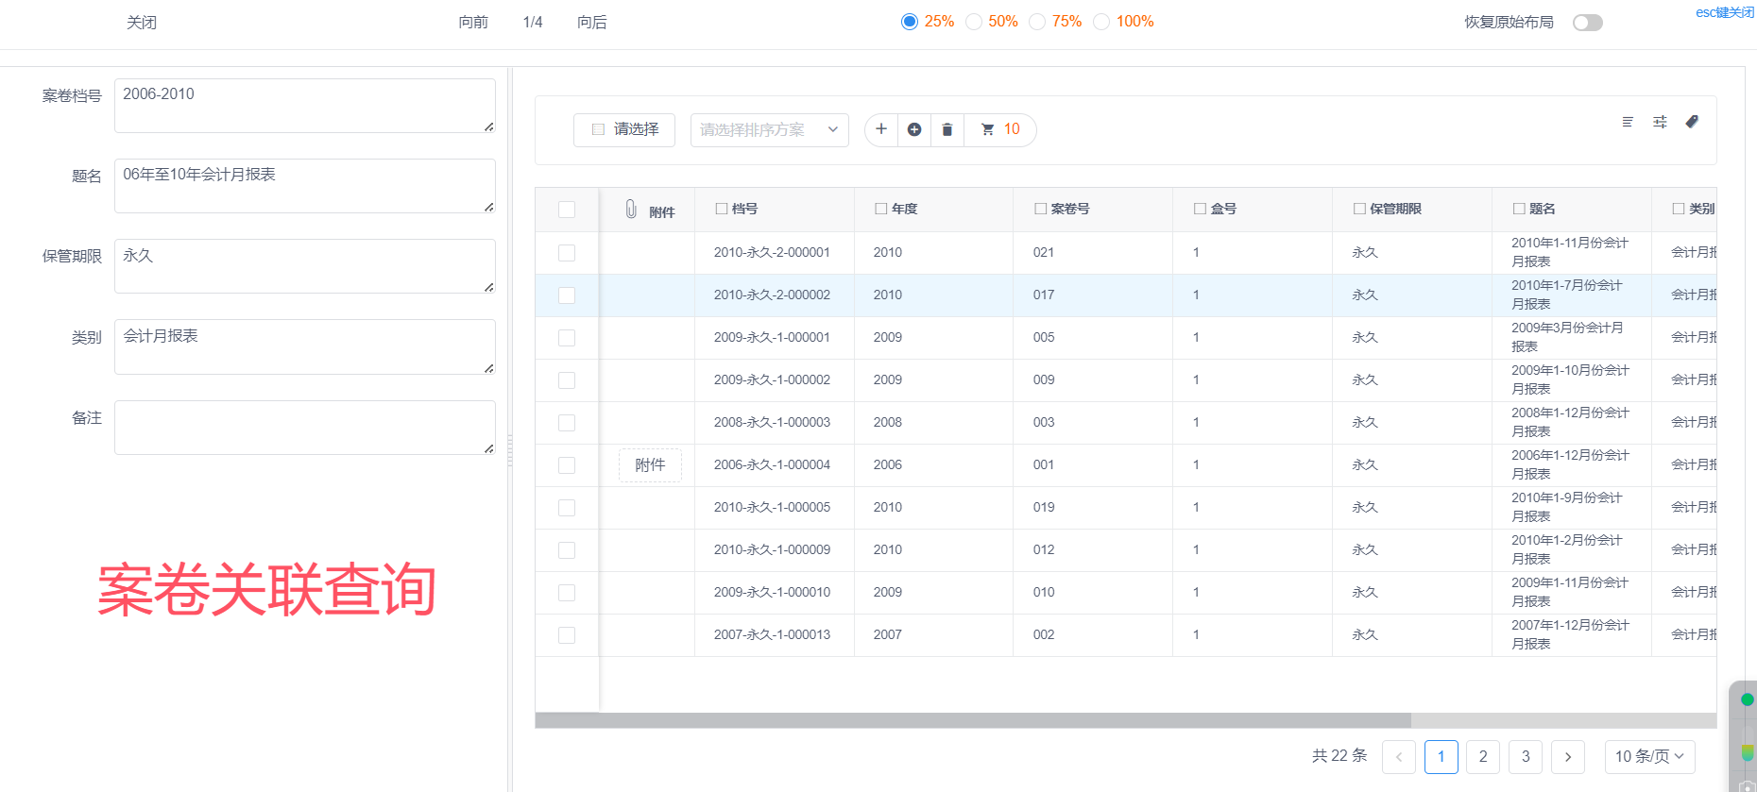The width and height of the screenshot is (1757, 792).
Task: Jump to page 3 in pagination
Action: click(1526, 756)
